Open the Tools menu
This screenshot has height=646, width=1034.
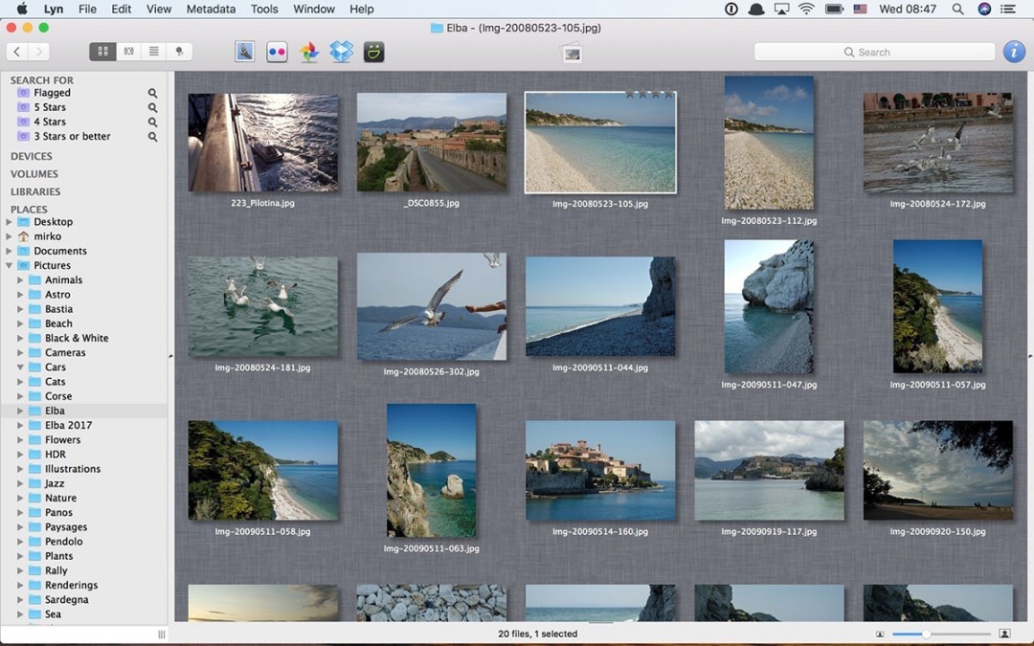tap(264, 9)
